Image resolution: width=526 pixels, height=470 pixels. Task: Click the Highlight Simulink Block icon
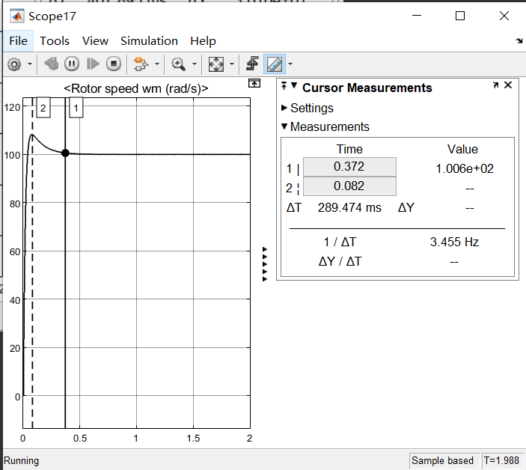(141, 64)
